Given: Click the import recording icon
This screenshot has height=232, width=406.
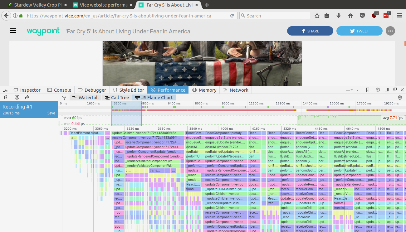Looking at the screenshot, I should 27,98.
